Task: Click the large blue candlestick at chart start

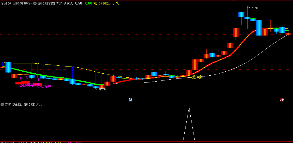Action: pyautogui.click(x=8, y=67)
